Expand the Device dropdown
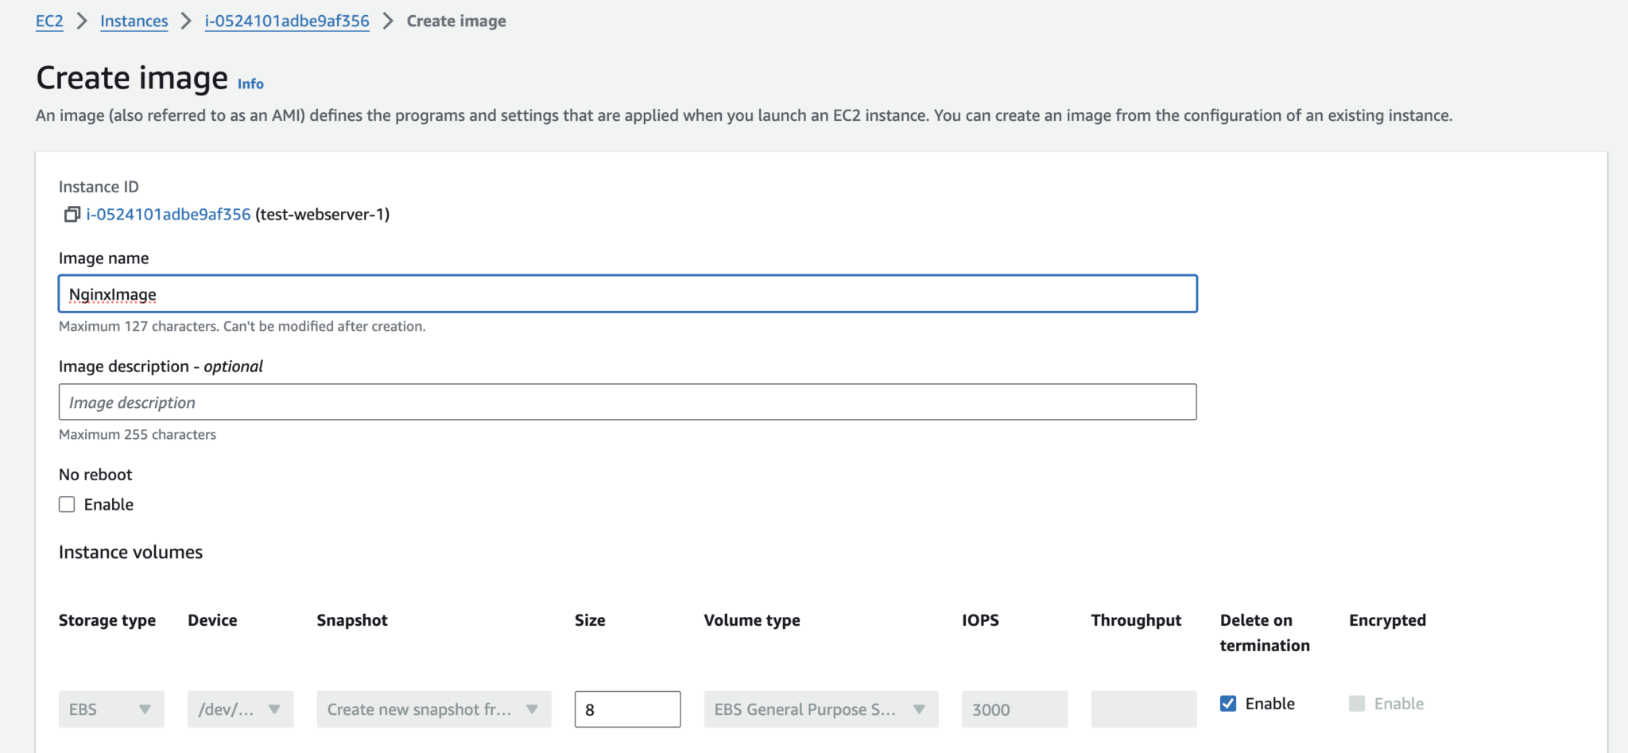This screenshot has height=753, width=1628. (x=240, y=708)
